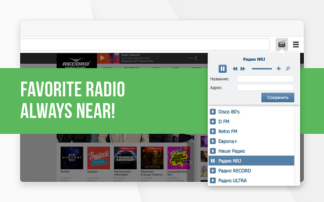The image size is (324, 202).
Task: Play the Disco 80's station
Action: pos(213,112)
